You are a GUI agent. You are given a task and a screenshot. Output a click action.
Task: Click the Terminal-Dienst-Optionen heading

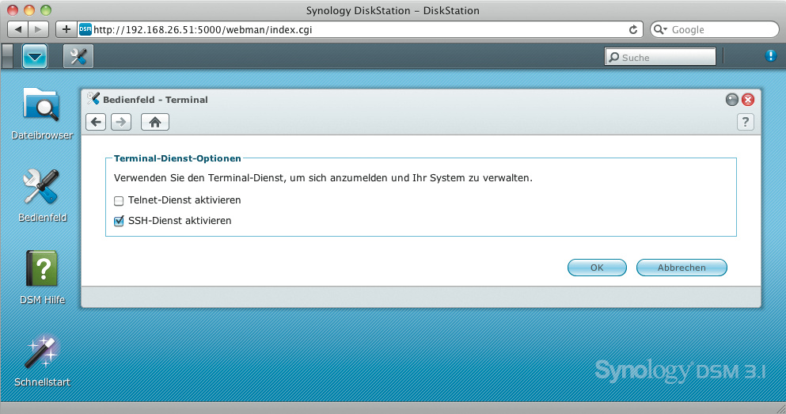(x=177, y=158)
